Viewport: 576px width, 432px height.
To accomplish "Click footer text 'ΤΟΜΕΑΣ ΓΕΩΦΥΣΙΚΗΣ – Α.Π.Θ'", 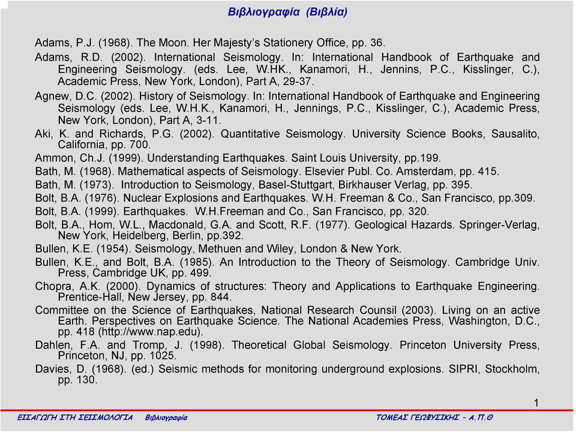I will coord(434,418).
